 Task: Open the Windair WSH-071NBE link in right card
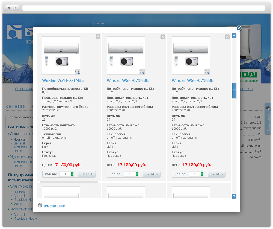192,80
